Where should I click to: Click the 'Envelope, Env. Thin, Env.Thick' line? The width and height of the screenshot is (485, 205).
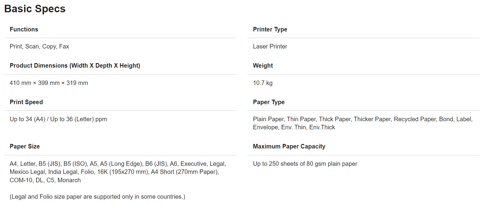(294, 127)
